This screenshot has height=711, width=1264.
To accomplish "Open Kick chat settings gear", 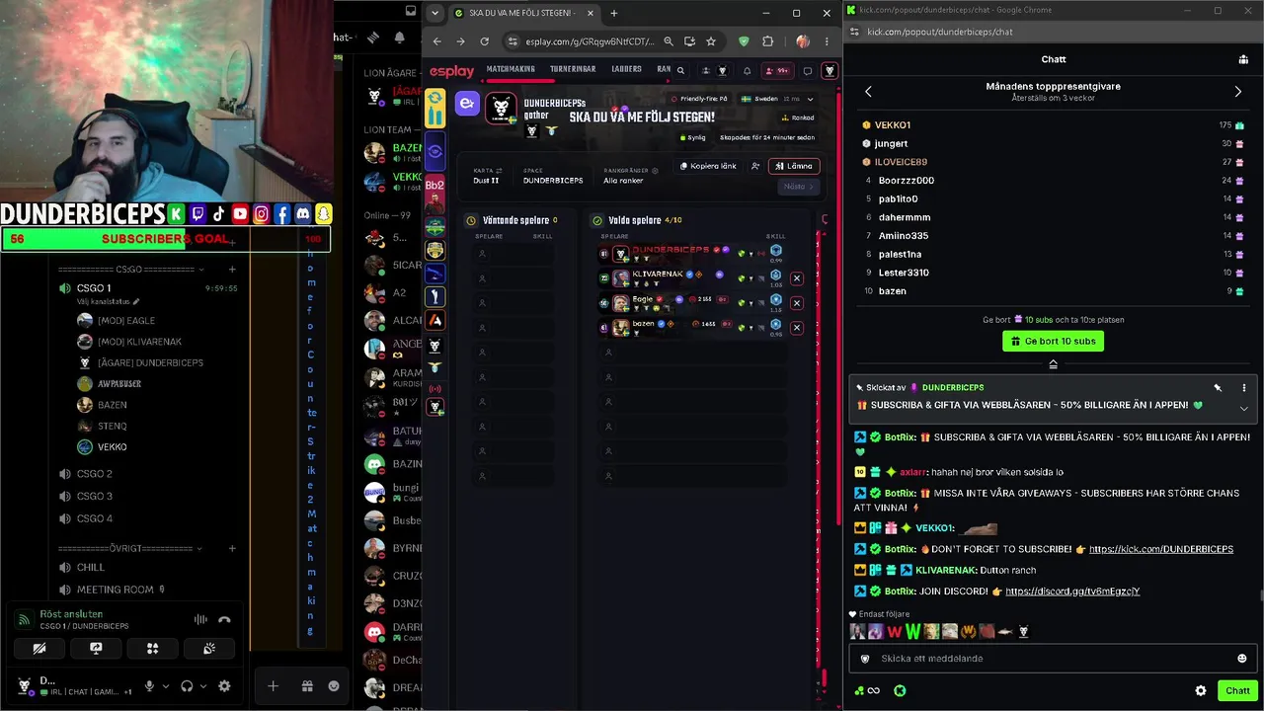I will (x=1201, y=691).
